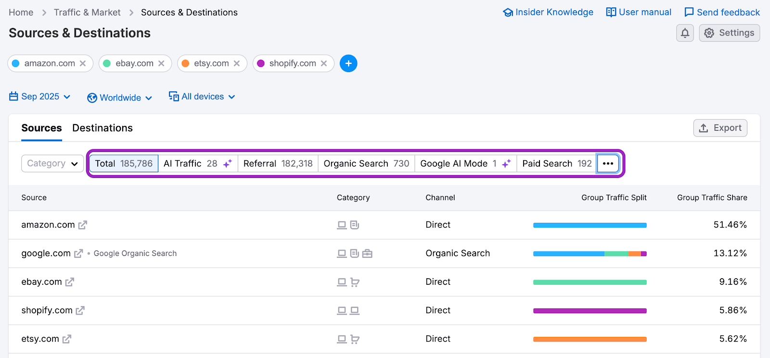Click the Google Organic Search label
The height and width of the screenshot is (358, 770).
pos(135,254)
